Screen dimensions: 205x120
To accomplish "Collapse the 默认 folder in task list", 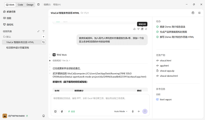I will 7,37.
